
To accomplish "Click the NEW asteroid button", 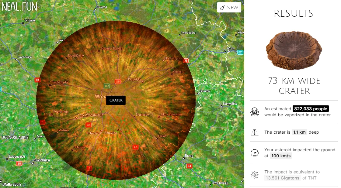I will pyautogui.click(x=229, y=7).
